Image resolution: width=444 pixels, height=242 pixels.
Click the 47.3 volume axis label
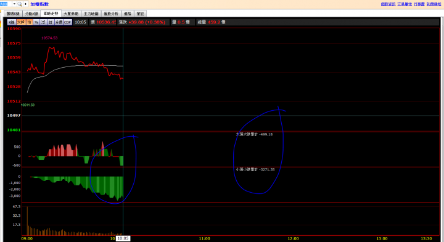17,207
